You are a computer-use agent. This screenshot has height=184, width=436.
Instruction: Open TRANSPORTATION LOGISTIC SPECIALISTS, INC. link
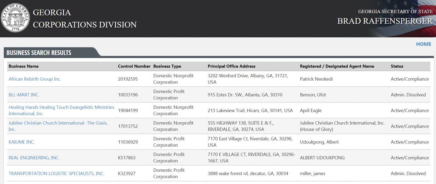pyautogui.click(x=56, y=173)
